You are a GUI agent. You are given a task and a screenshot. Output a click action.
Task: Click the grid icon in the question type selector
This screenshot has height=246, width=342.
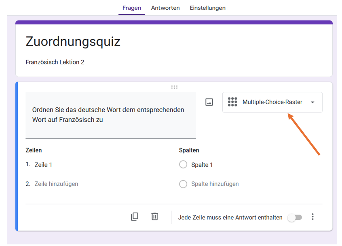pyautogui.click(x=232, y=102)
